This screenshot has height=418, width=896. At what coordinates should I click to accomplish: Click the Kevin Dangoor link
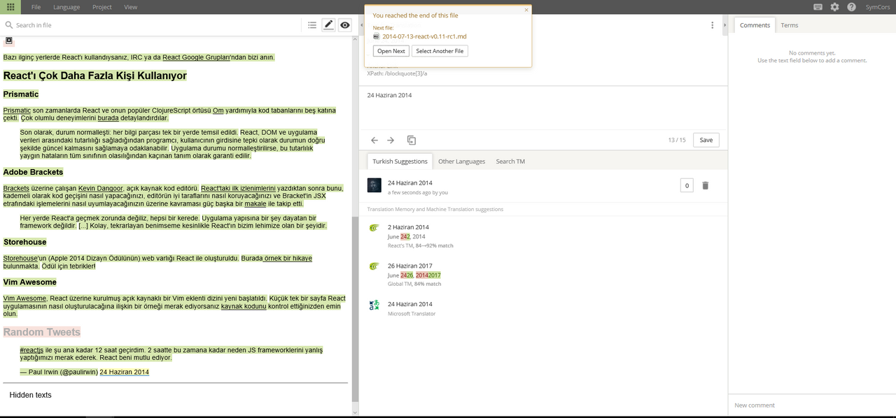[100, 189]
